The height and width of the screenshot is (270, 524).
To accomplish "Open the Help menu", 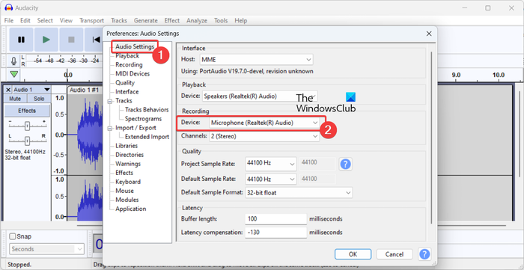I will [240, 20].
